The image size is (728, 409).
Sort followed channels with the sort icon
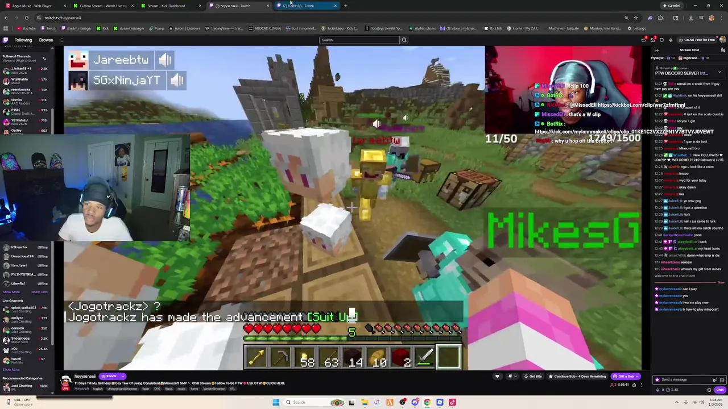pos(44,59)
